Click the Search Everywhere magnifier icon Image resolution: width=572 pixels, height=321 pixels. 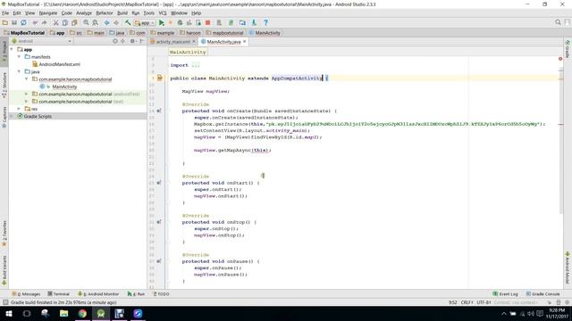click(x=558, y=22)
